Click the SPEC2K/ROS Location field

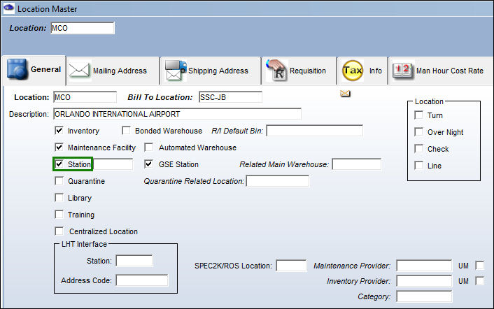(291, 266)
